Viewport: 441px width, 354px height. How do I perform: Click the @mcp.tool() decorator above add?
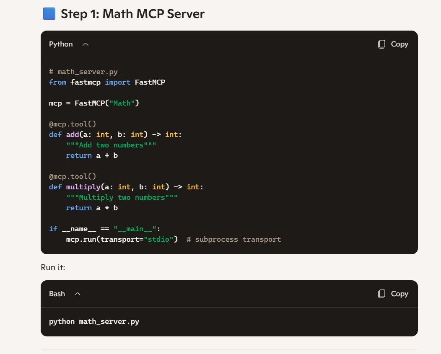73,124
